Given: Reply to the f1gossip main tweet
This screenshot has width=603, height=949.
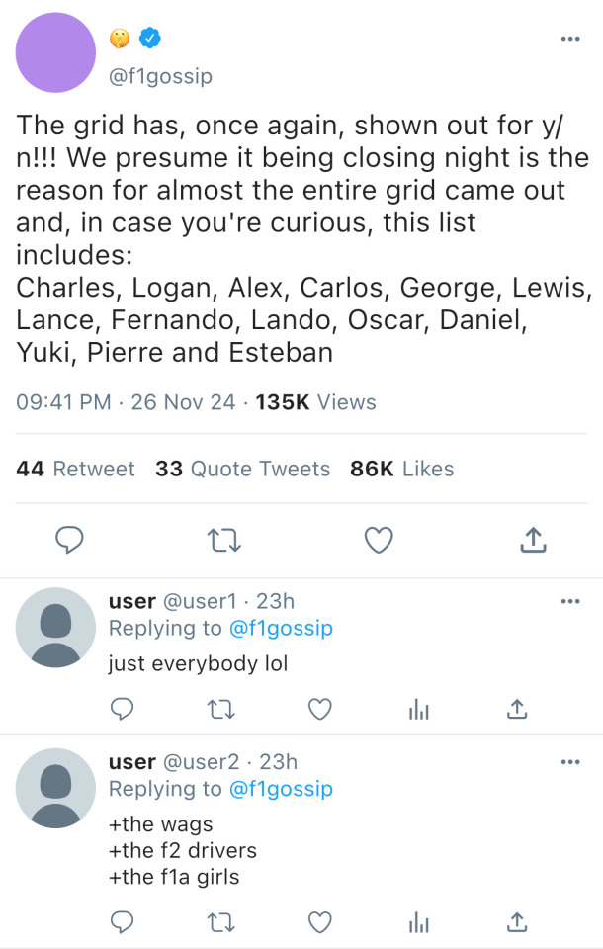Looking at the screenshot, I should pos(68,539).
